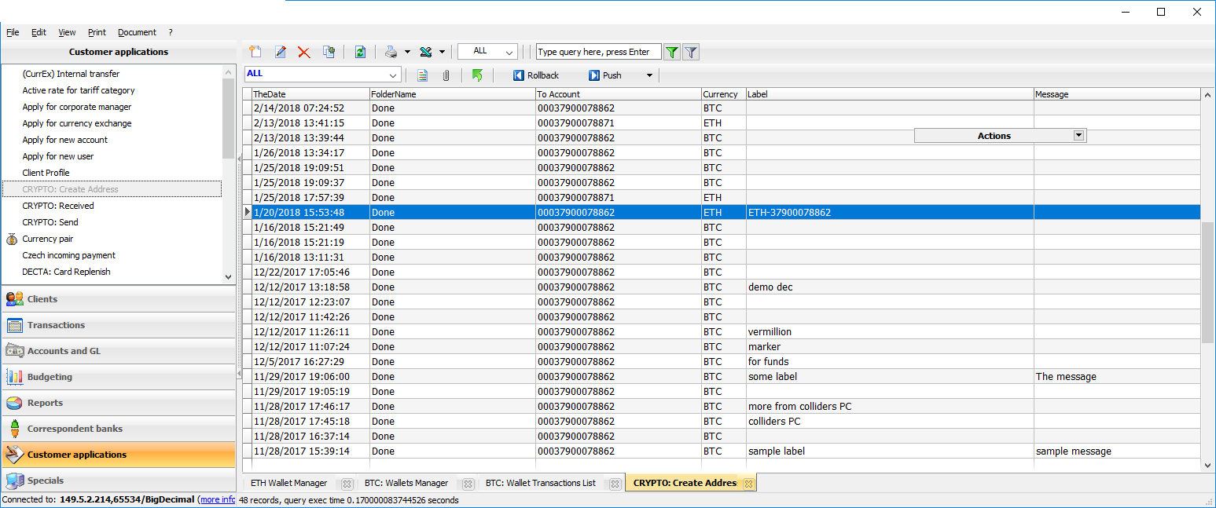Sort by TheDate column header
Image resolution: width=1216 pixels, height=508 pixels.
pyautogui.click(x=310, y=94)
